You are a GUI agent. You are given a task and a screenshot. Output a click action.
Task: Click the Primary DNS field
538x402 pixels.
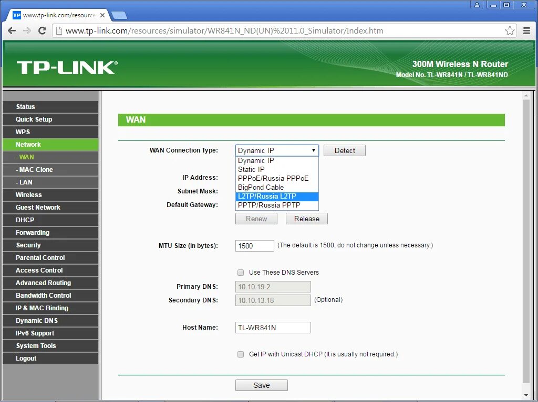tap(273, 287)
